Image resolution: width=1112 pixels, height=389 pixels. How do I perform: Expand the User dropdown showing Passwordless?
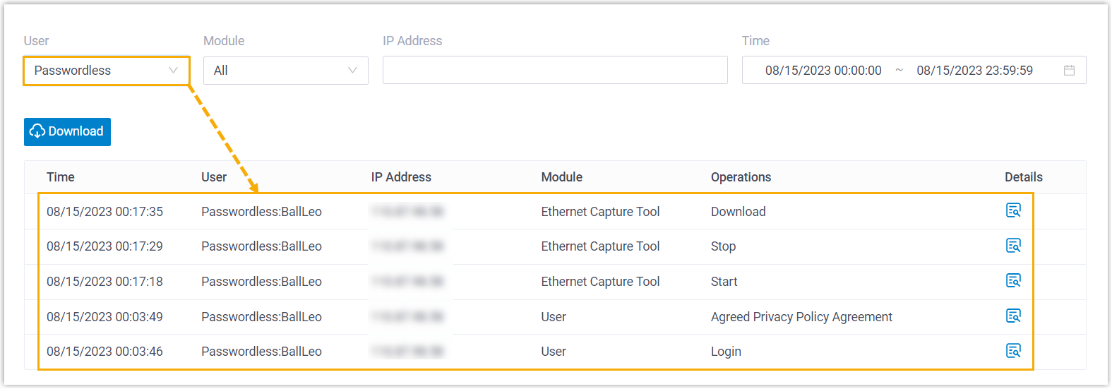(107, 71)
